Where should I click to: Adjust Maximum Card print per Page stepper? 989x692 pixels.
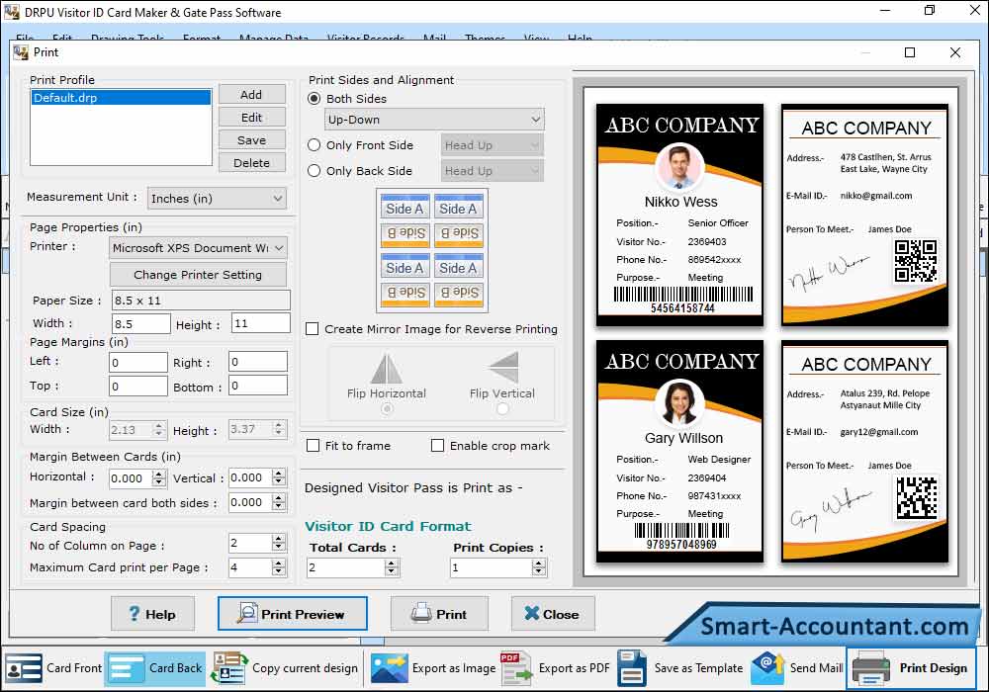click(x=279, y=567)
